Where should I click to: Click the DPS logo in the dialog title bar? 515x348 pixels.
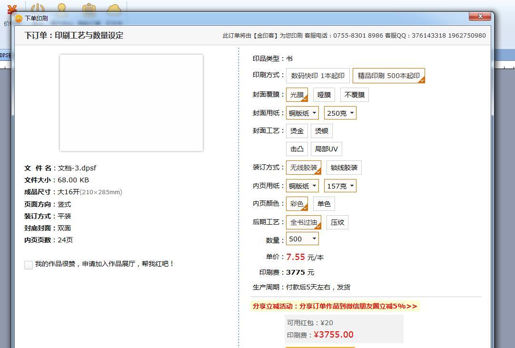tap(18, 19)
